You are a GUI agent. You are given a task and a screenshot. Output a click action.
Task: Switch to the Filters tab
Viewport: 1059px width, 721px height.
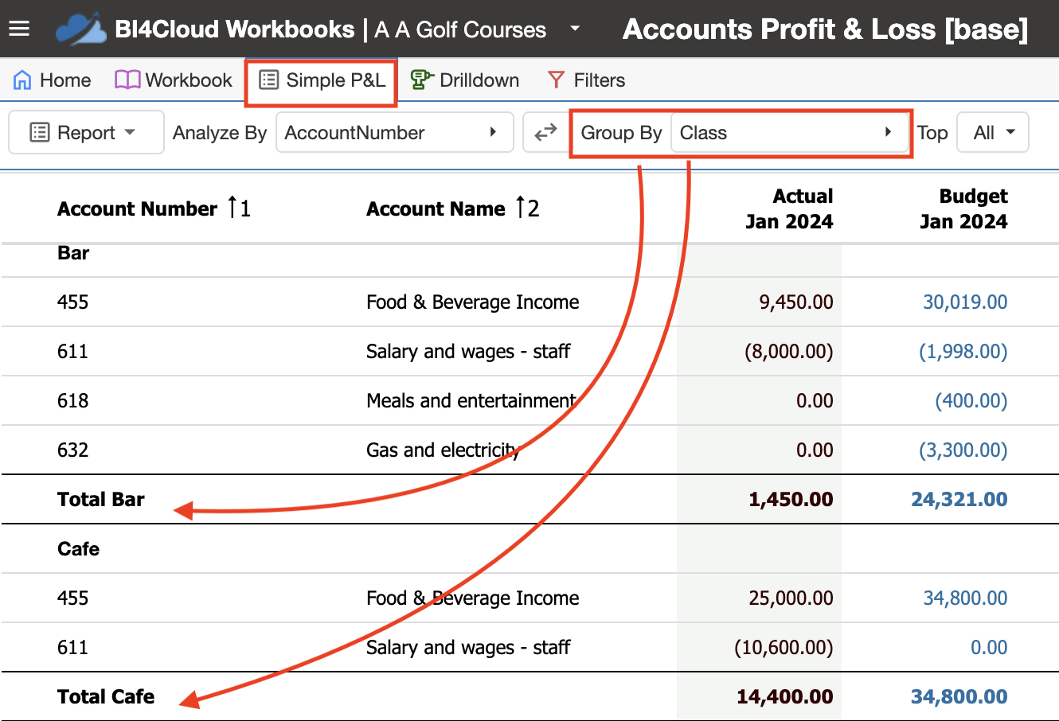pos(585,80)
